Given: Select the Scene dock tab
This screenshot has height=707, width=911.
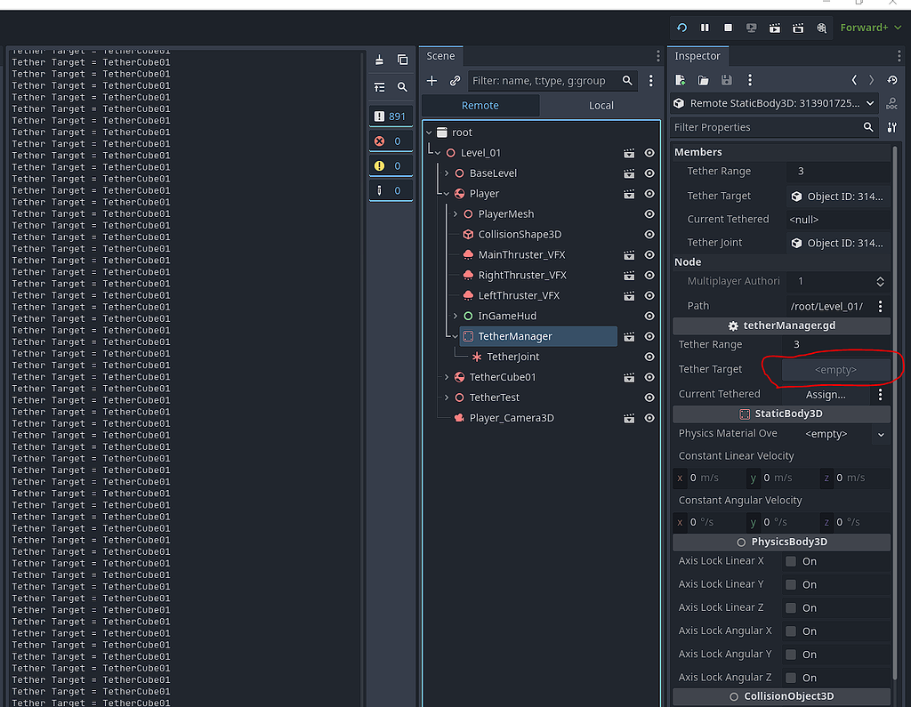Looking at the screenshot, I should [440, 56].
